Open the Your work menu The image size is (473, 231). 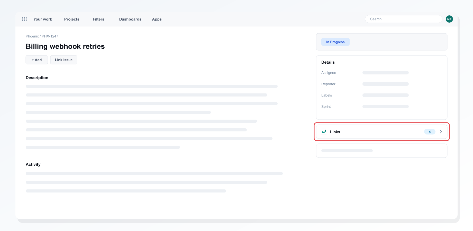[43, 19]
